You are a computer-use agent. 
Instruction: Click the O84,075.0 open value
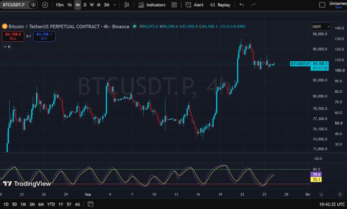point(149,27)
